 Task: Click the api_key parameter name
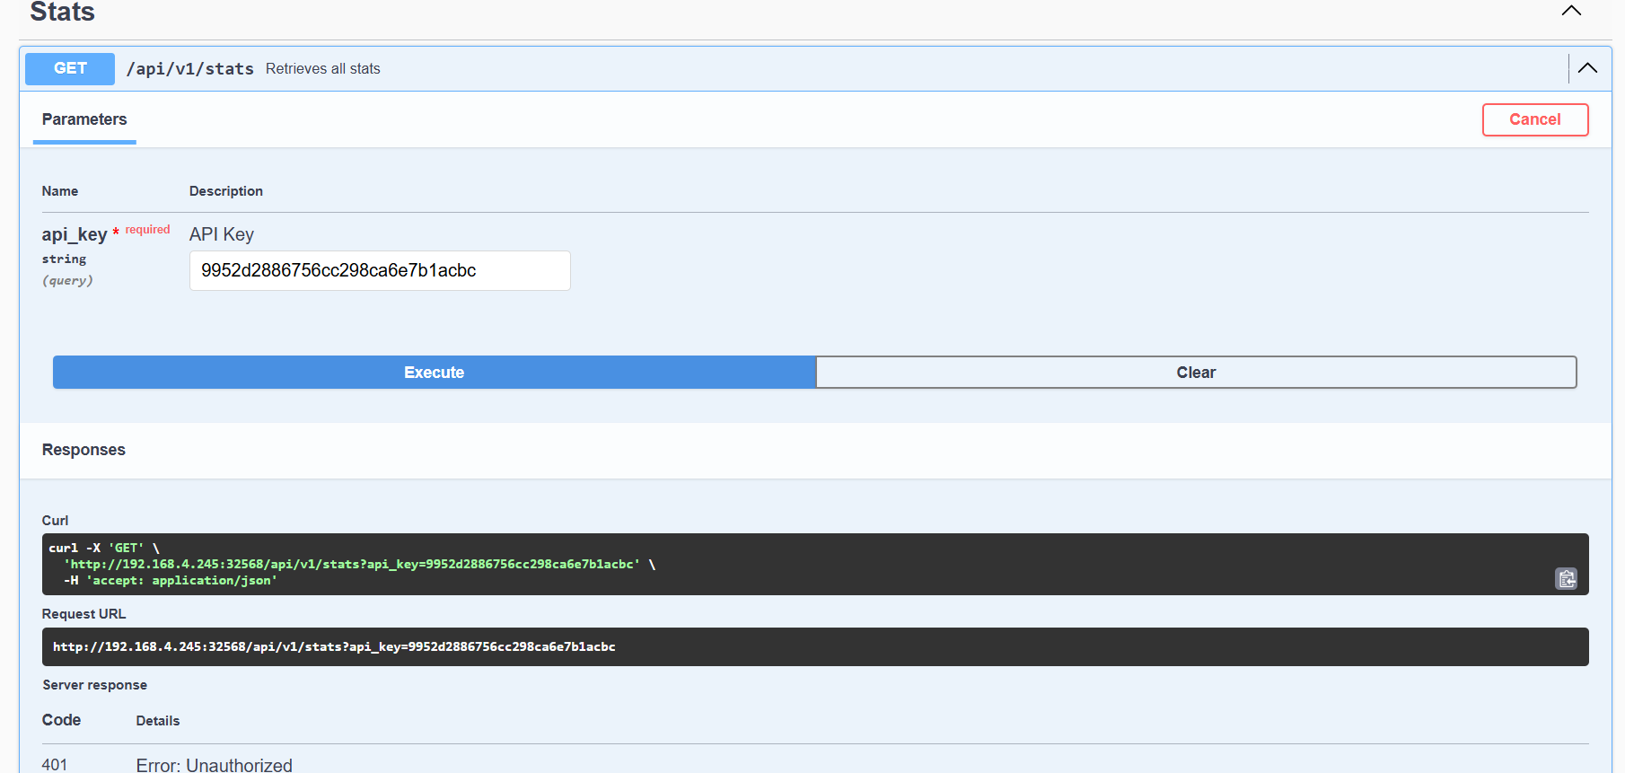click(x=75, y=234)
